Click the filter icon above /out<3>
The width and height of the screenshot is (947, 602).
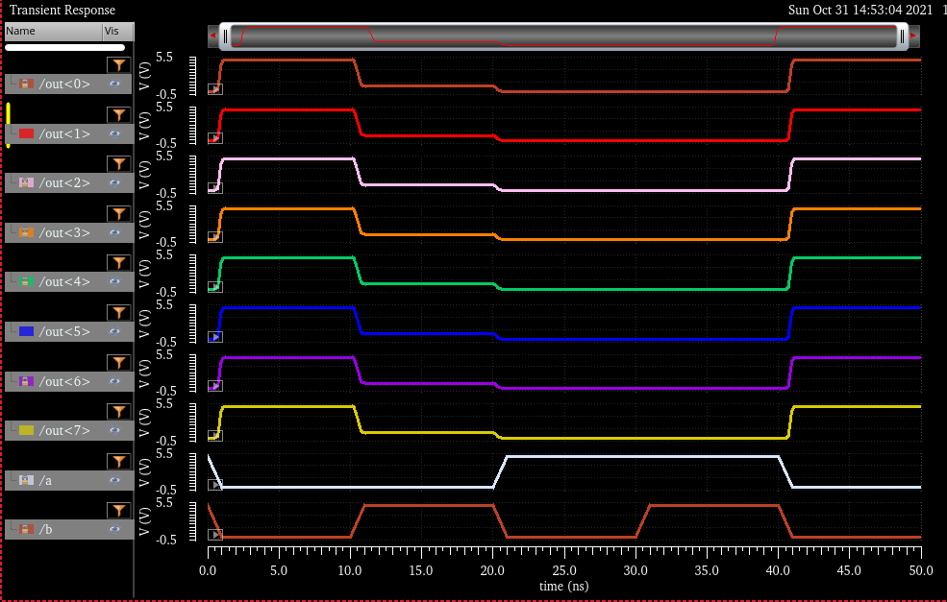click(119, 213)
